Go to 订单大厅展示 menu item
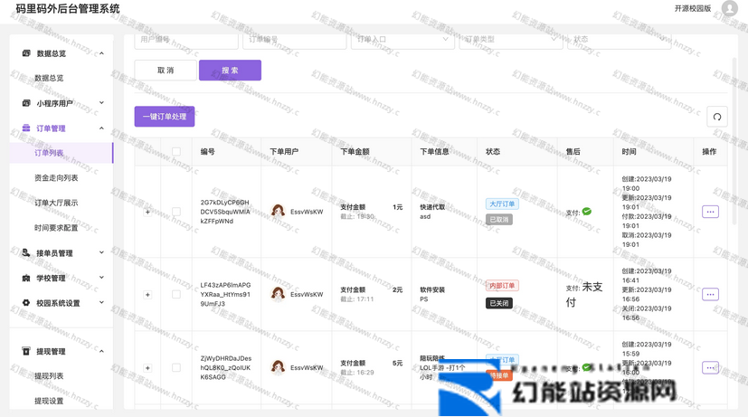748x417 pixels. point(56,203)
